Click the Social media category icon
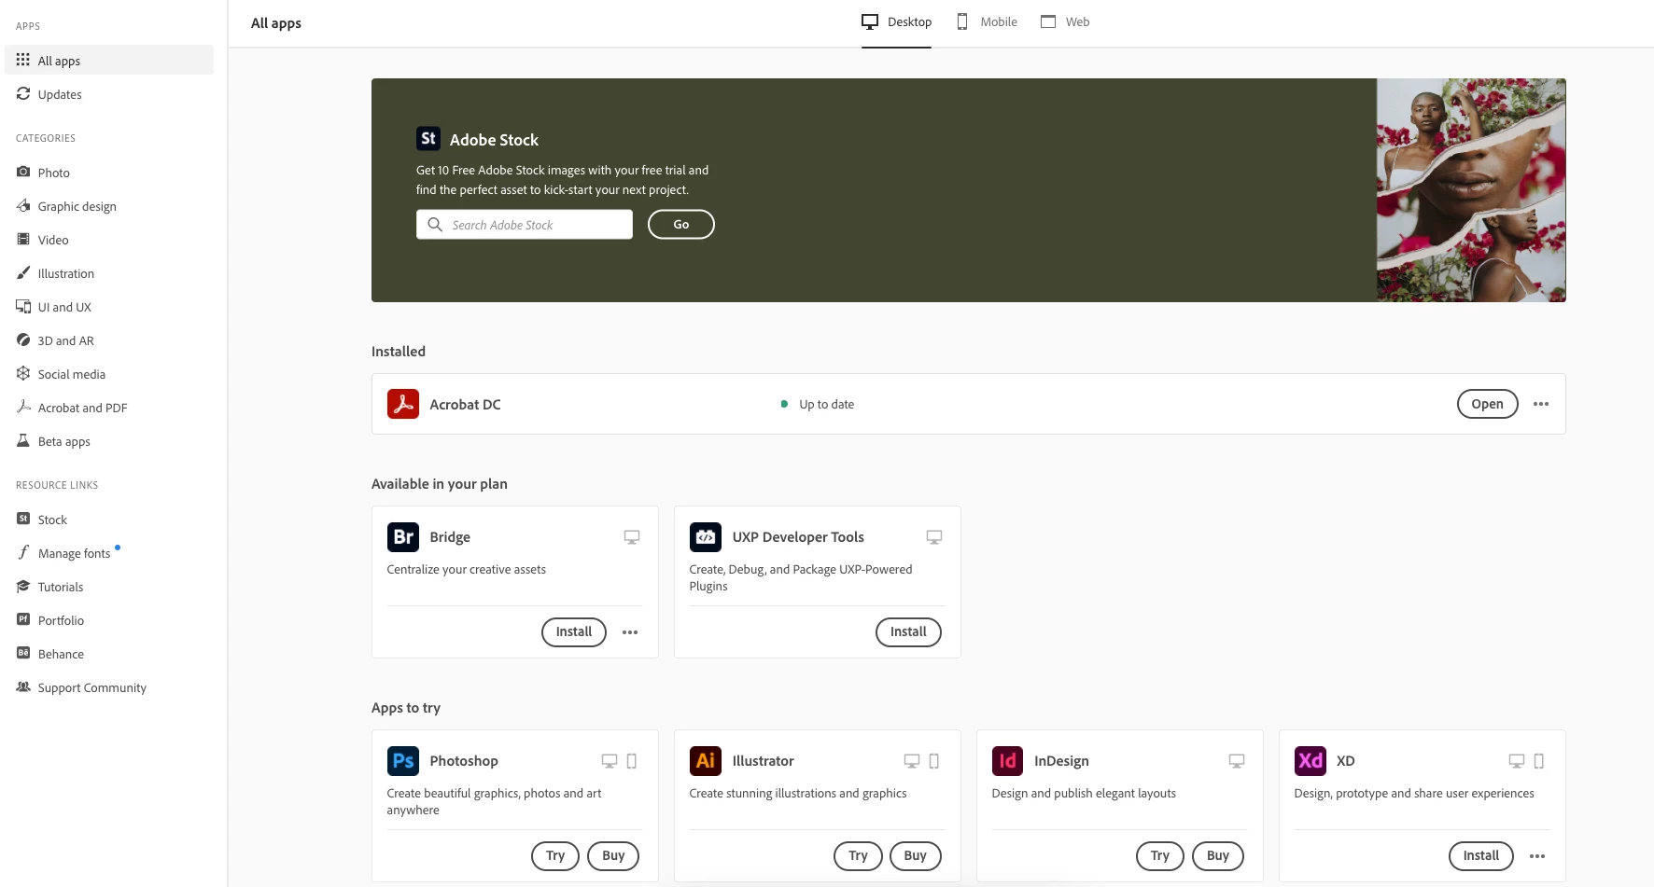 pyautogui.click(x=23, y=373)
